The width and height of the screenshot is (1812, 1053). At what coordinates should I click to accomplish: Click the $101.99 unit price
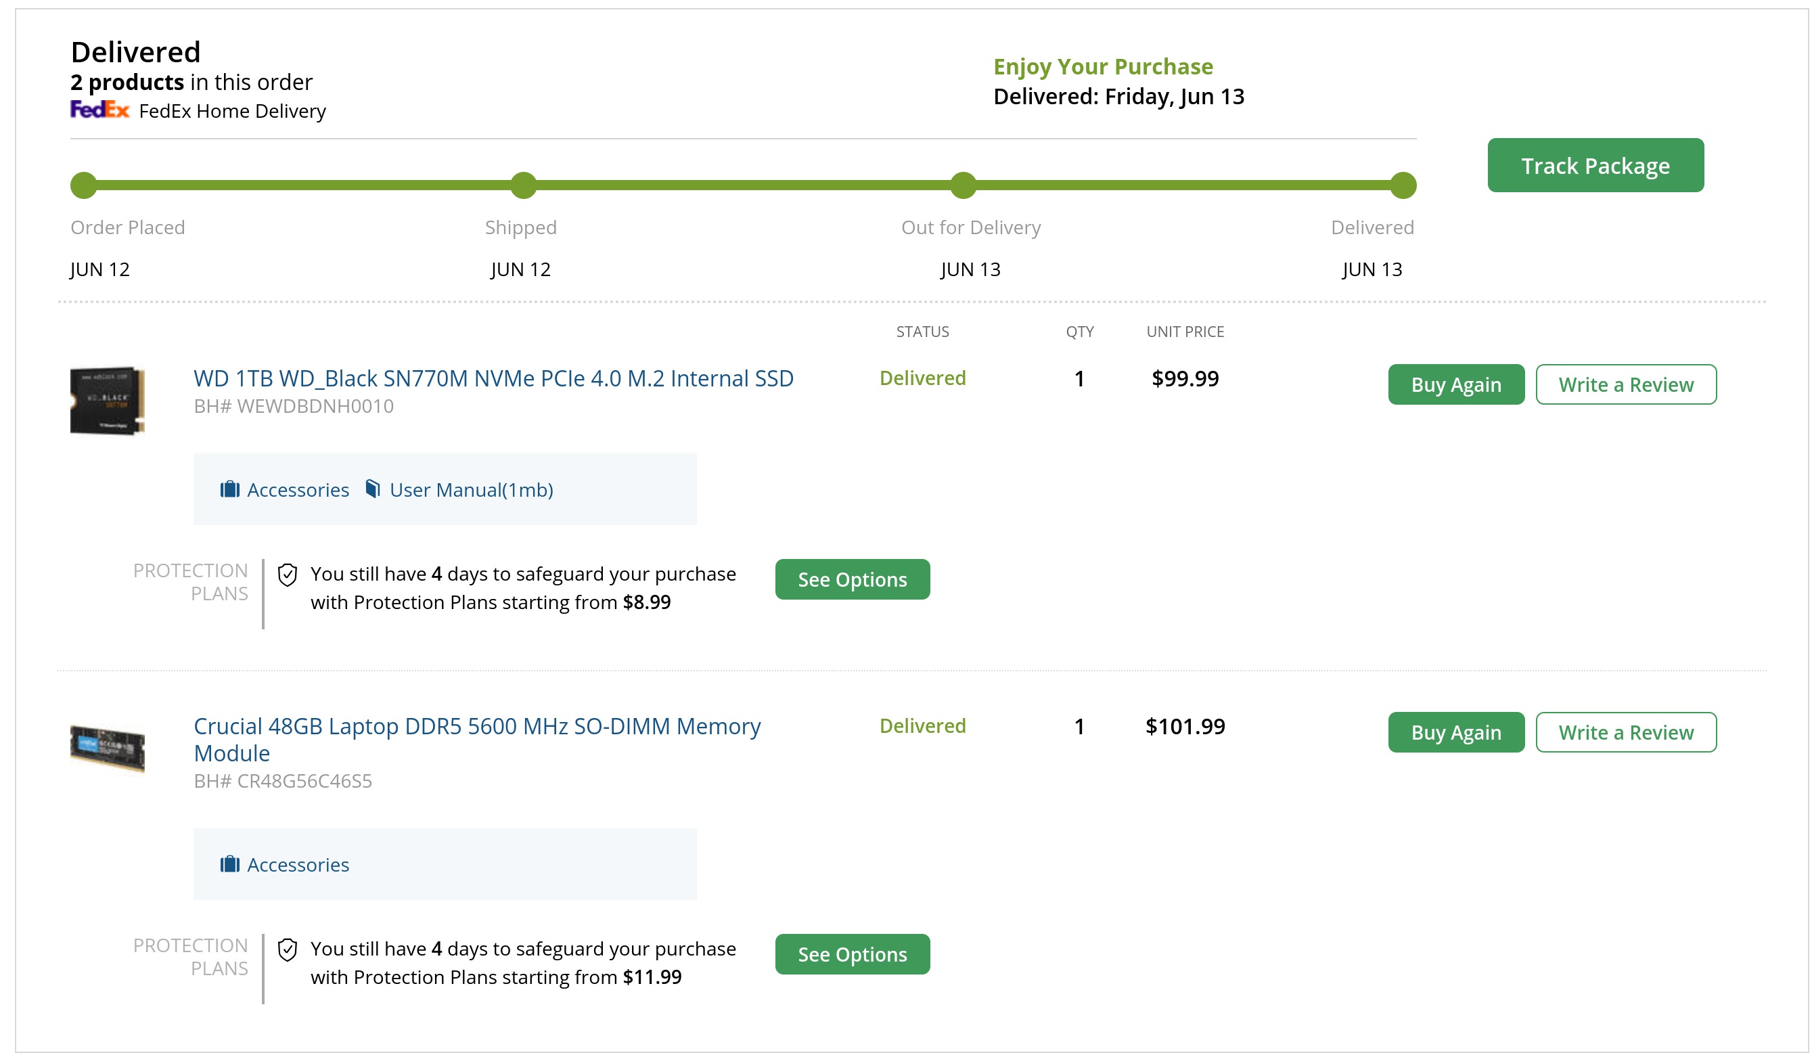click(x=1185, y=726)
